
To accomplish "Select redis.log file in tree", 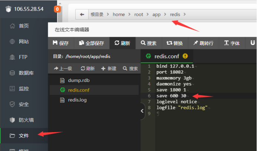I will (x=77, y=100).
